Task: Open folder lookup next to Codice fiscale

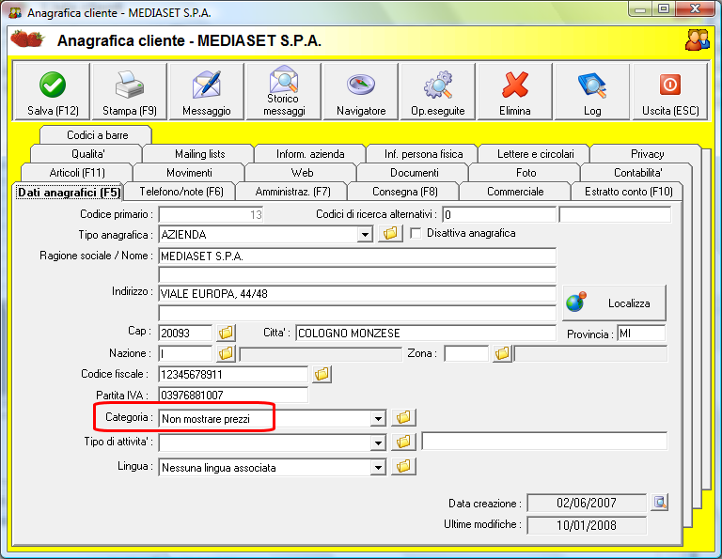Action: 322,374
